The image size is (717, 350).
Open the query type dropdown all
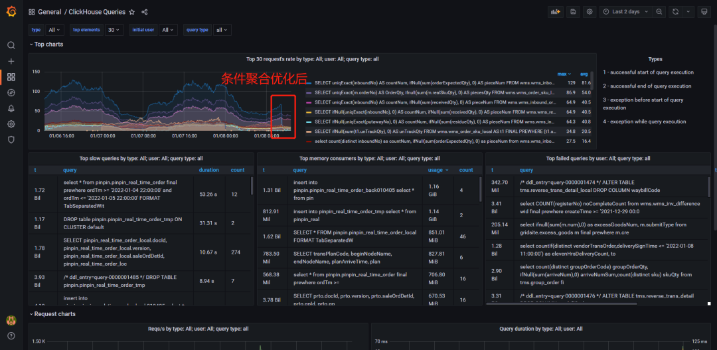(222, 30)
